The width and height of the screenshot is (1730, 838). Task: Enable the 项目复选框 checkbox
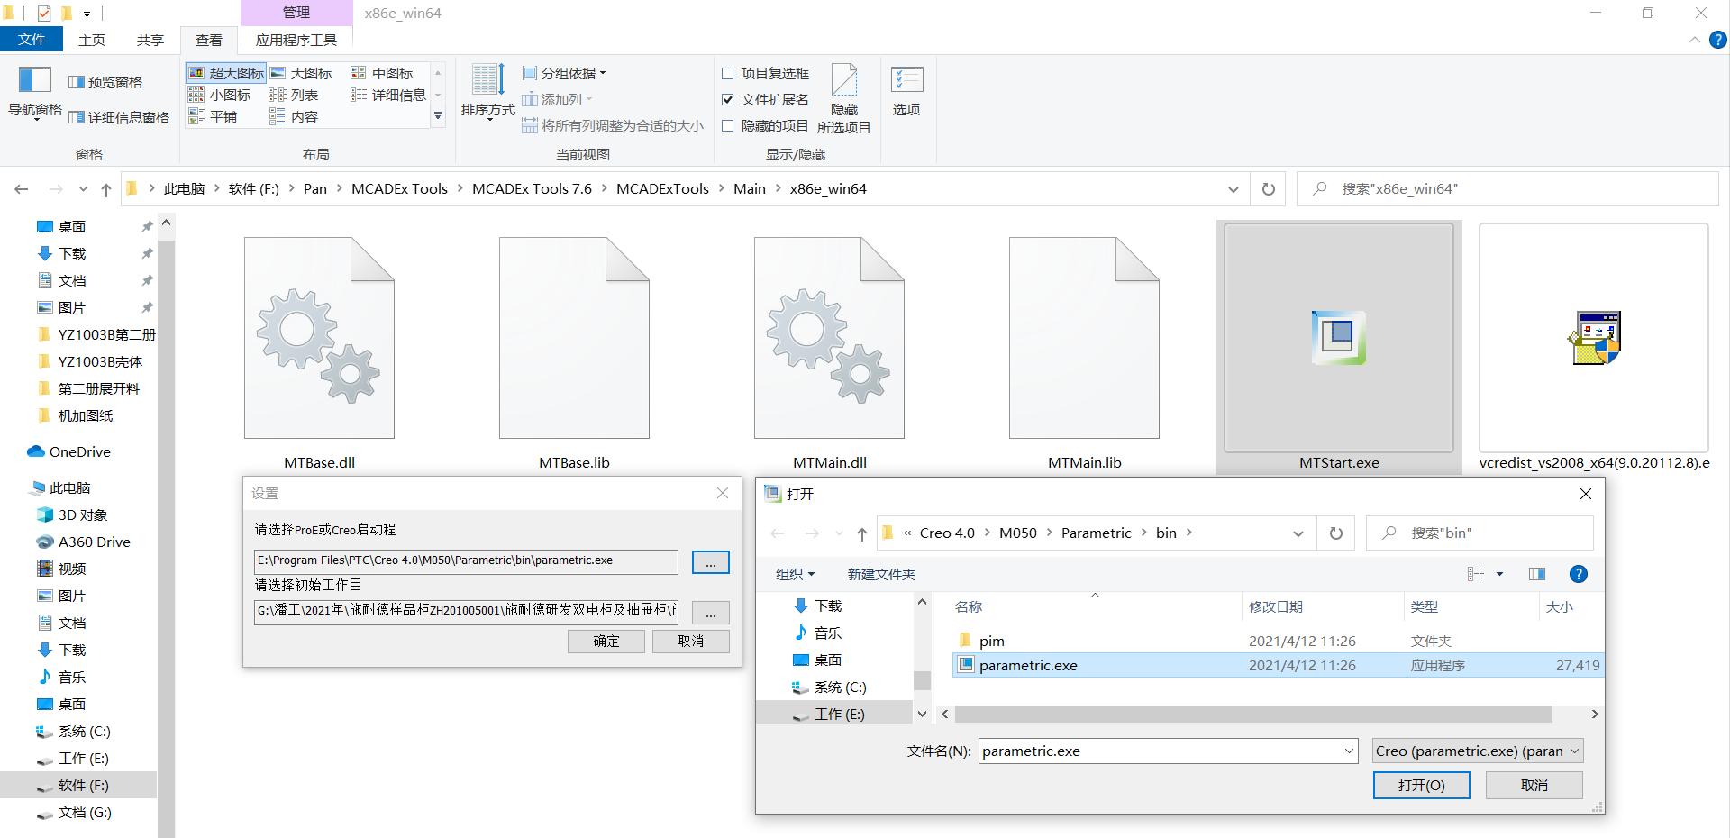728,73
